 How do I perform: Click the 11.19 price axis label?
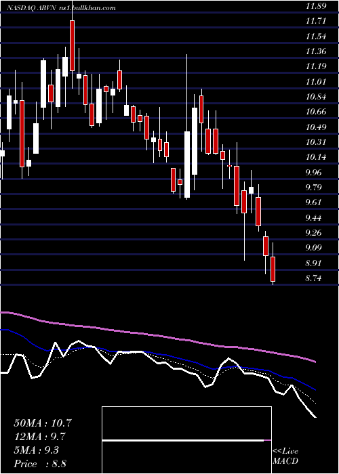pyautogui.click(x=316, y=66)
